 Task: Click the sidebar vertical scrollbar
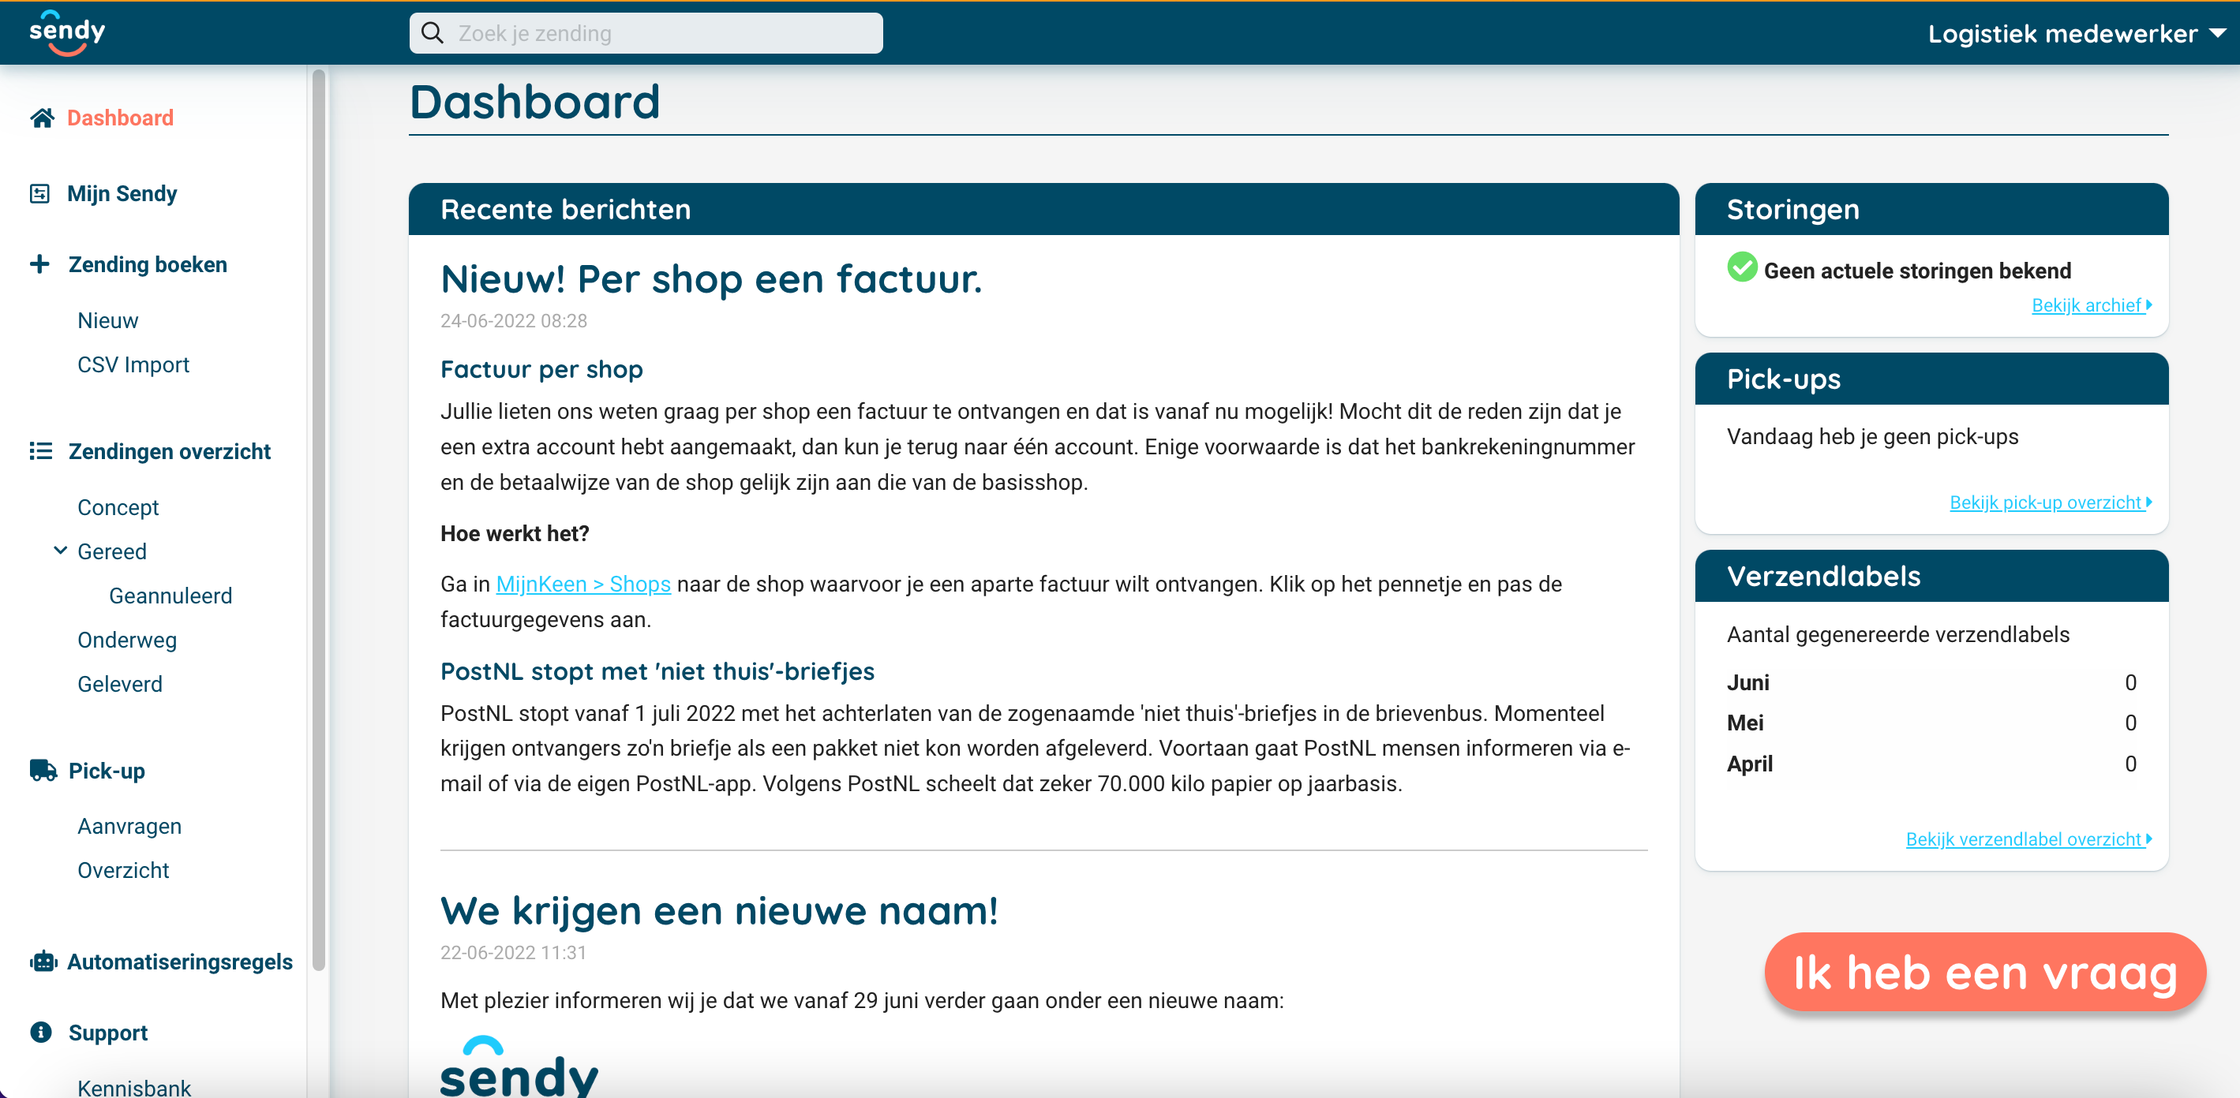point(318,519)
